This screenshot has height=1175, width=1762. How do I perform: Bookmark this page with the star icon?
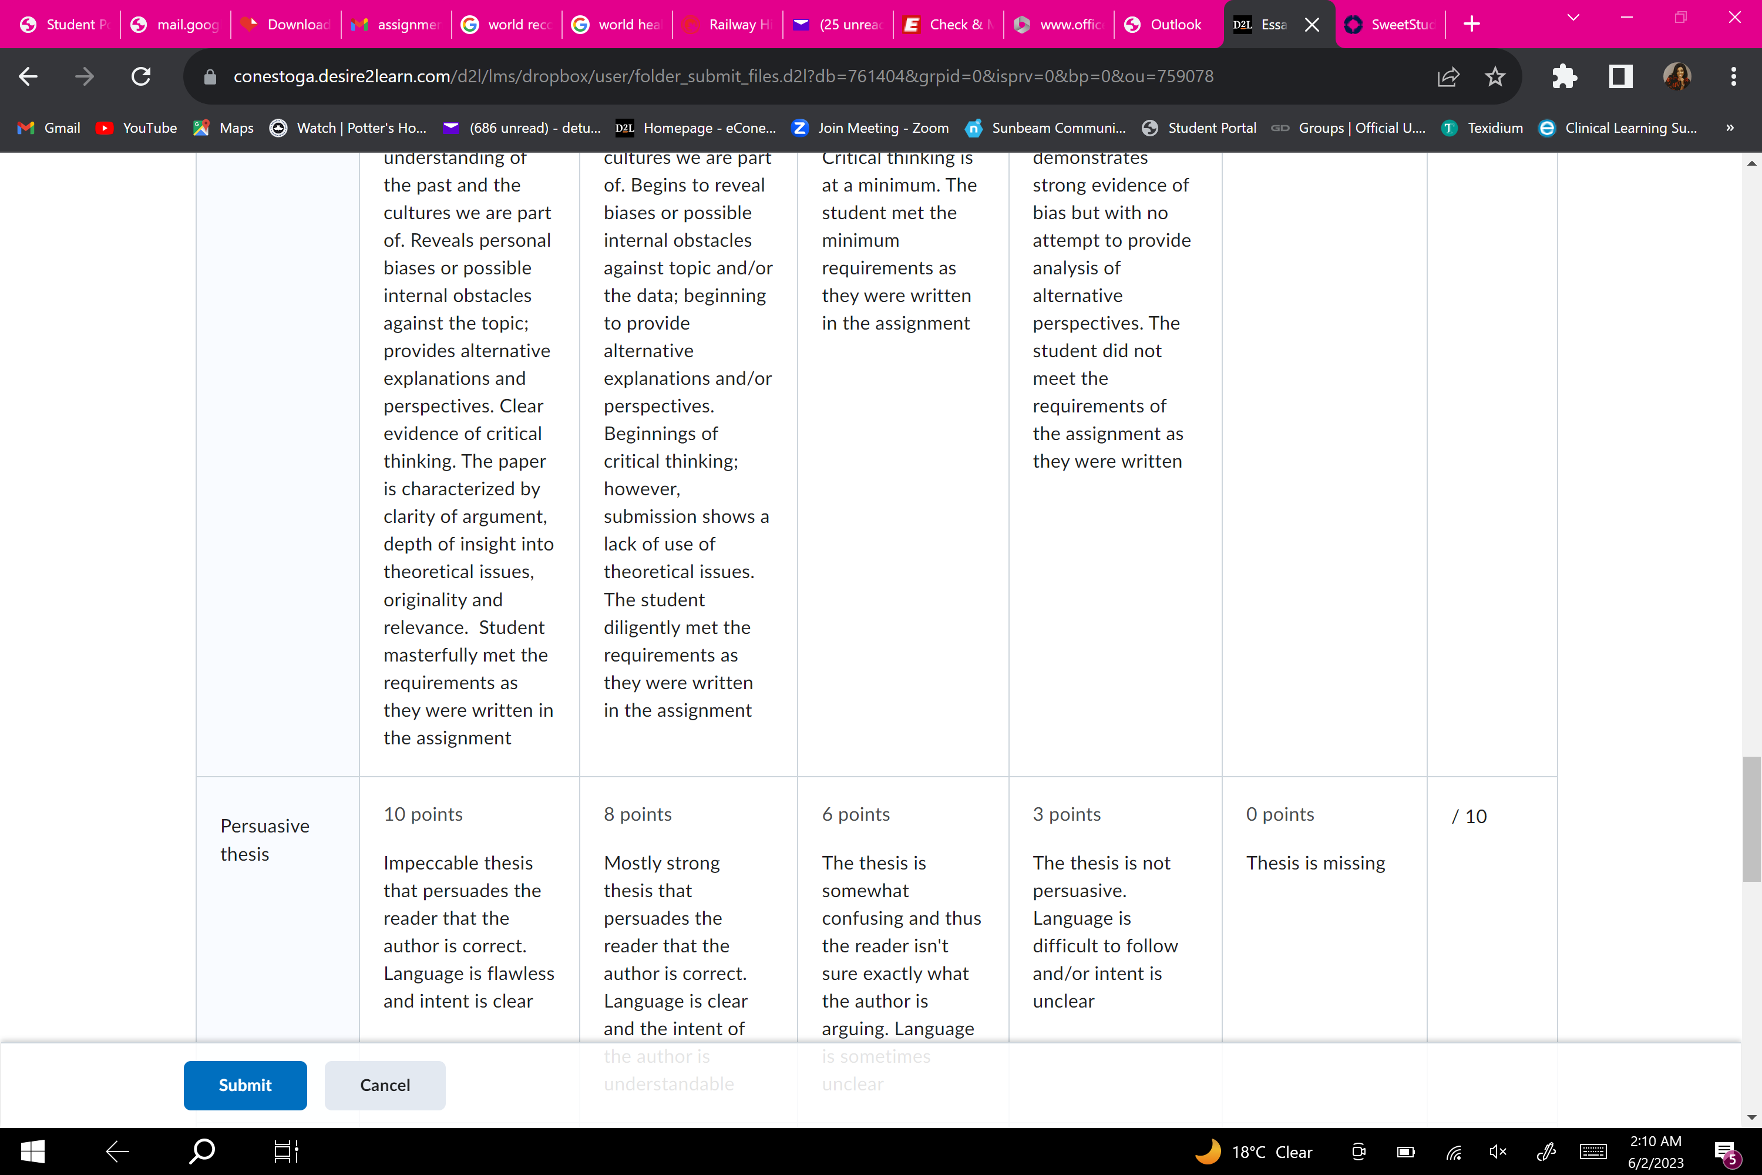(x=1495, y=76)
